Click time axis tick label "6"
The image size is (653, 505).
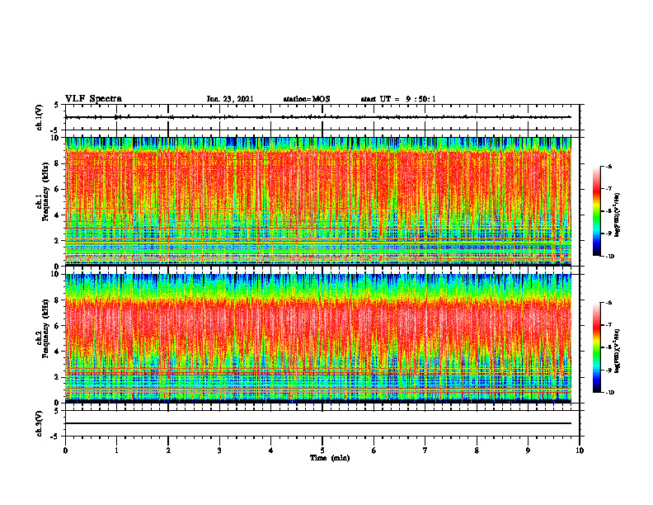tap(373, 451)
